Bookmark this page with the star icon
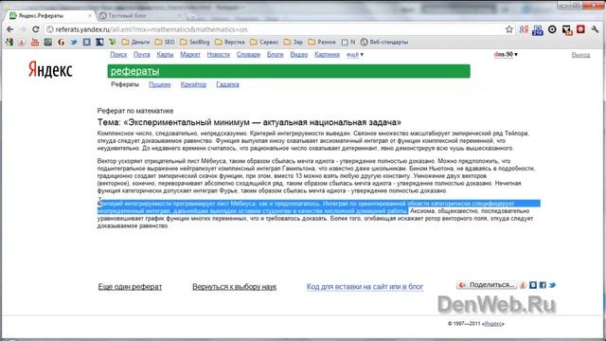This screenshot has height=341, width=606. [x=509, y=29]
